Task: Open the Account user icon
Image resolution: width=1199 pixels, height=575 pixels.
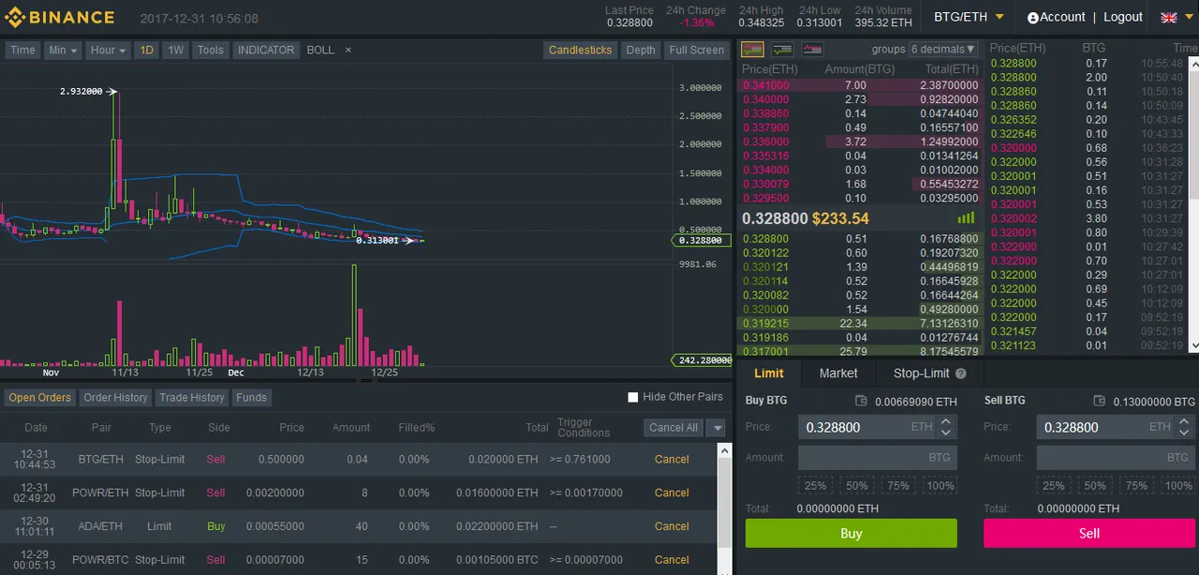Action: point(1033,18)
